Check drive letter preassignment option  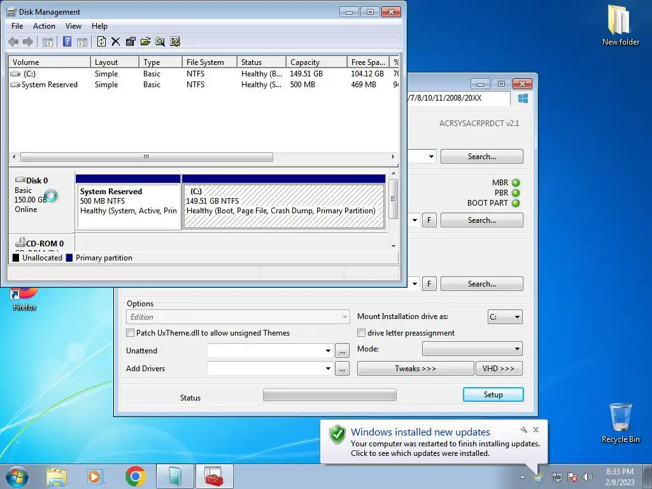tap(362, 333)
